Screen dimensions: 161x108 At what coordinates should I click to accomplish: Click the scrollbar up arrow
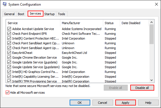(151, 22)
